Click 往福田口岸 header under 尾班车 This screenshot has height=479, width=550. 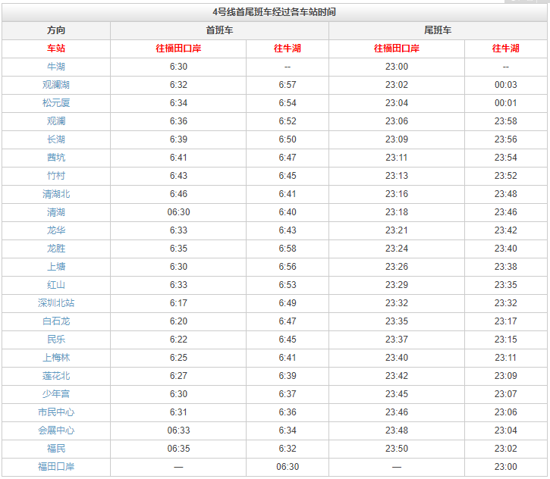pos(397,49)
